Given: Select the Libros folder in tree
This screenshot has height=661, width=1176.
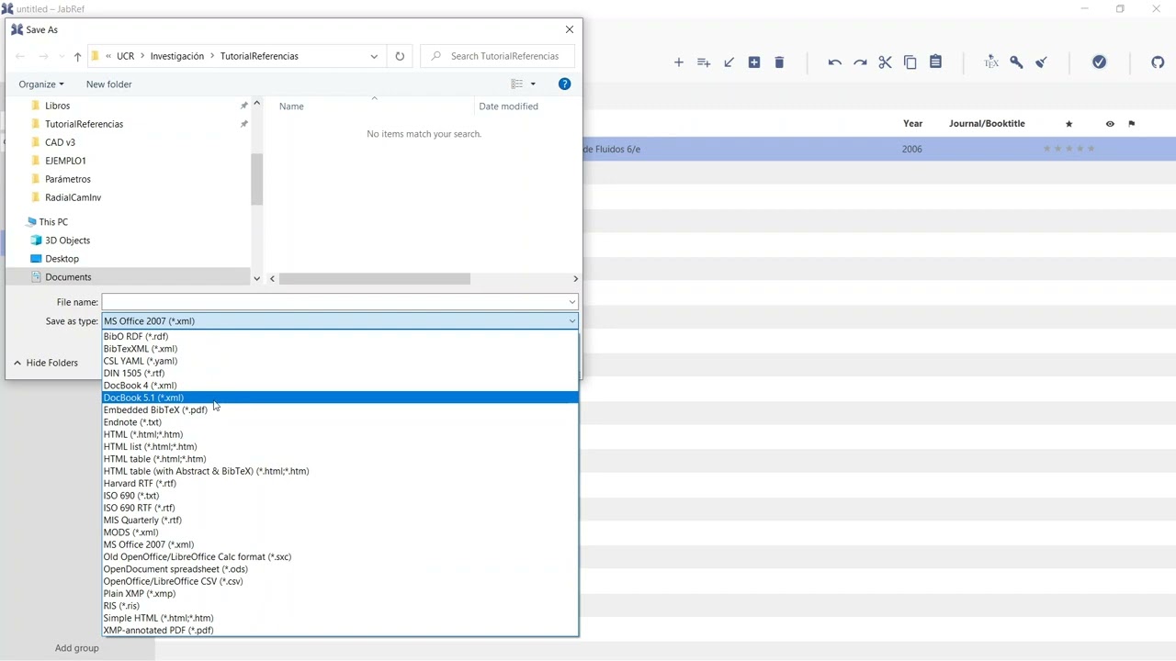Looking at the screenshot, I should 57,106.
